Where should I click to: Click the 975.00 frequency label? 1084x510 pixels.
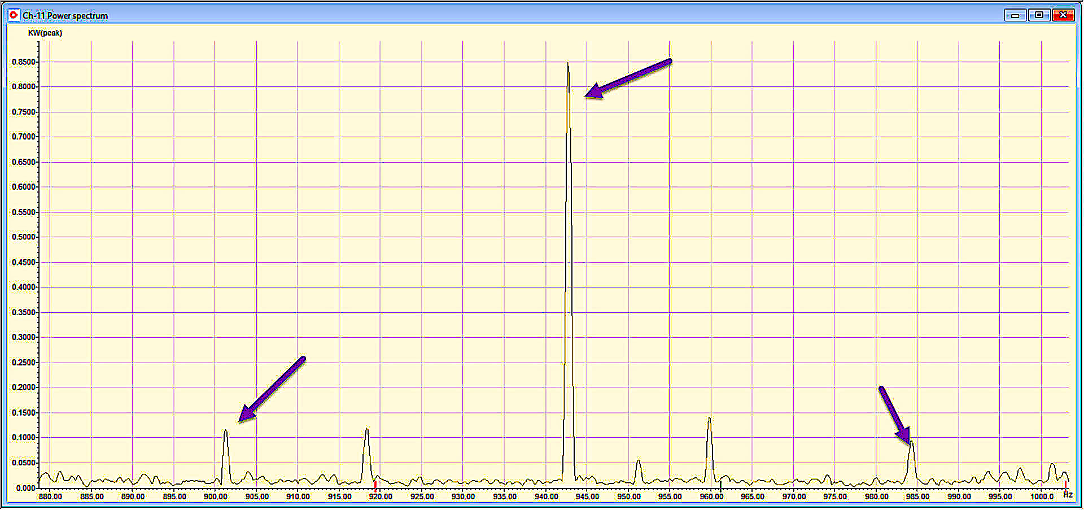835,497
